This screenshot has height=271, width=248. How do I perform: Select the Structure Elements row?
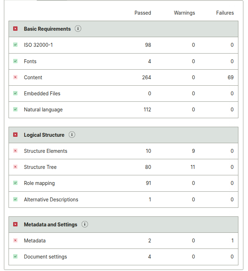[x=46, y=151]
